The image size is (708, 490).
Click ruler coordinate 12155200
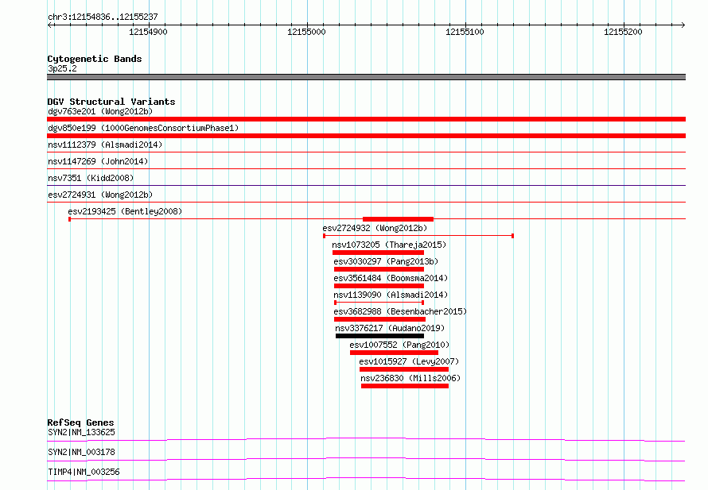pos(623,32)
